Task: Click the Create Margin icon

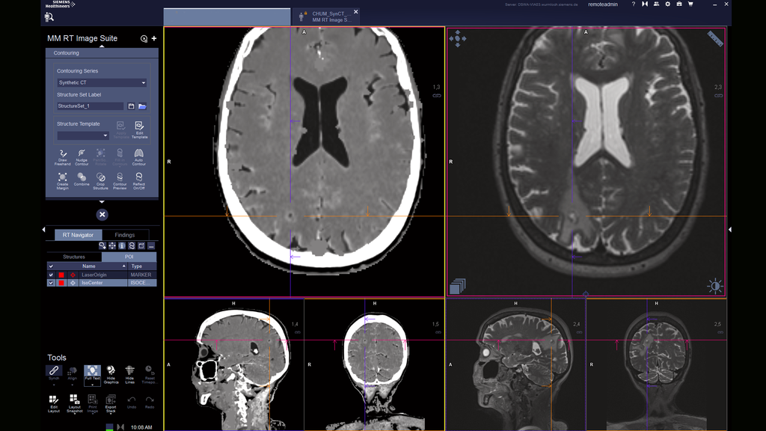Action: [x=63, y=180]
